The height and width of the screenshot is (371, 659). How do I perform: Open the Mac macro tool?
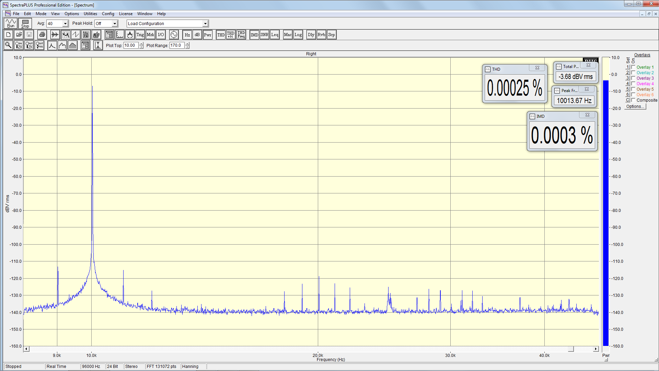[x=288, y=35]
